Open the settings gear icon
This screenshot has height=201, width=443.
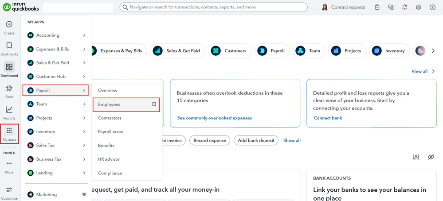tap(419, 8)
